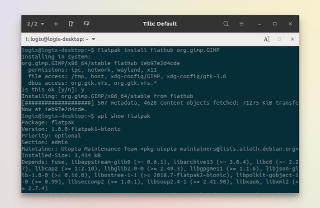Click the 'Installed-Size: 3,434 kB' line

pyautogui.click(x=61, y=155)
